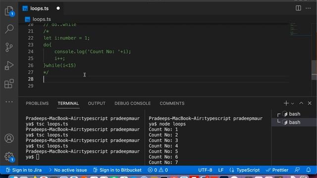Click the unsaved dot on loops.ts tab
Image resolution: width=317 pixels, height=178 pixels.
pos(58,8)
